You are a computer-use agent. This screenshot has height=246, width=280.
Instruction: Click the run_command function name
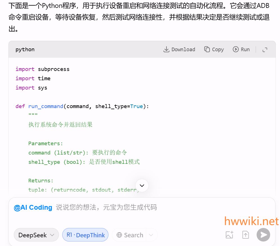pos(46,106)
